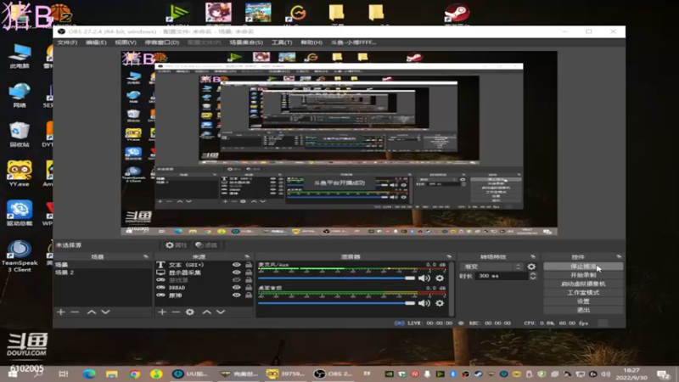Open YY.exe desktop shortcut
679x382 pixels.
20,173
